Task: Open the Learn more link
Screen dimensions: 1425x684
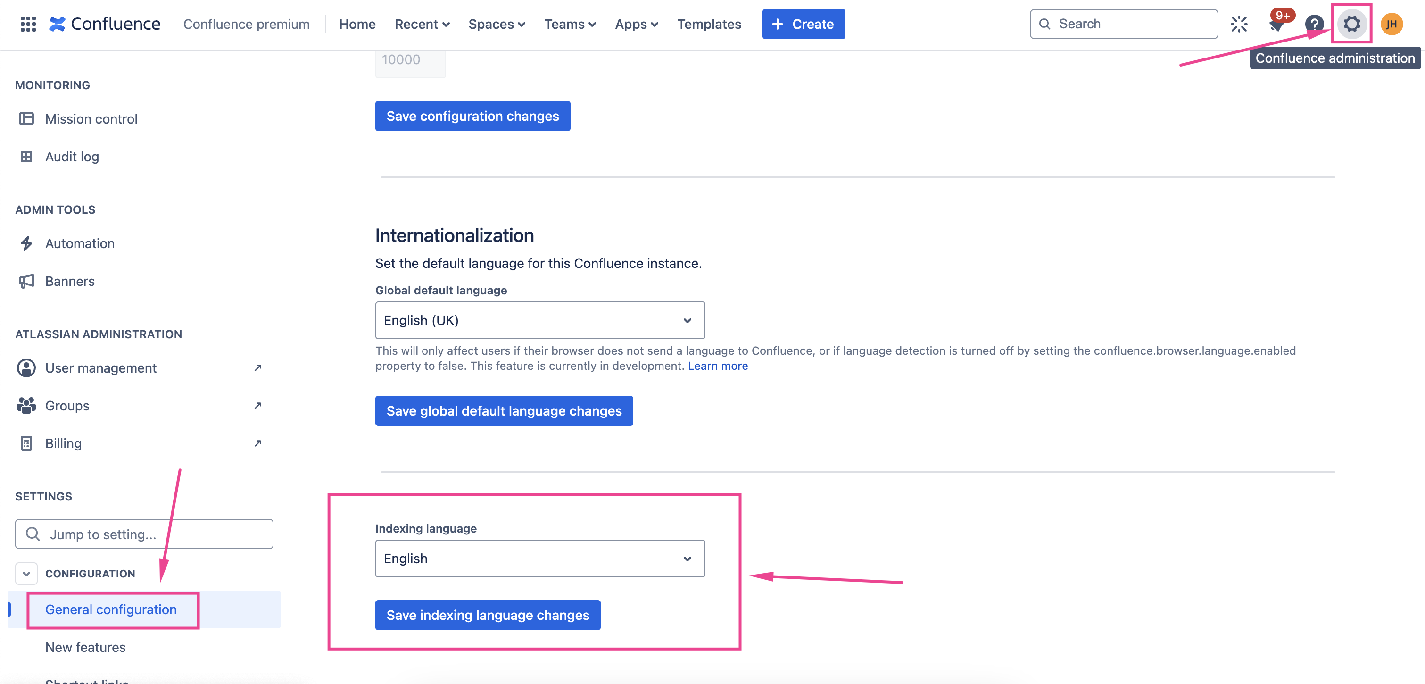Action: (x=718, y=366)
